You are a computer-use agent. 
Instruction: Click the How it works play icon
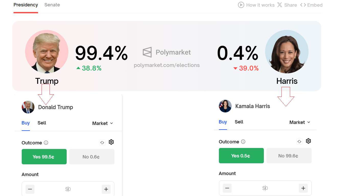tap(241, 5)
